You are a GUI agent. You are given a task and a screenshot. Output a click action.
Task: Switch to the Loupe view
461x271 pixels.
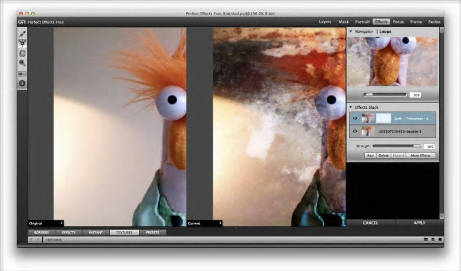point(385,32)
